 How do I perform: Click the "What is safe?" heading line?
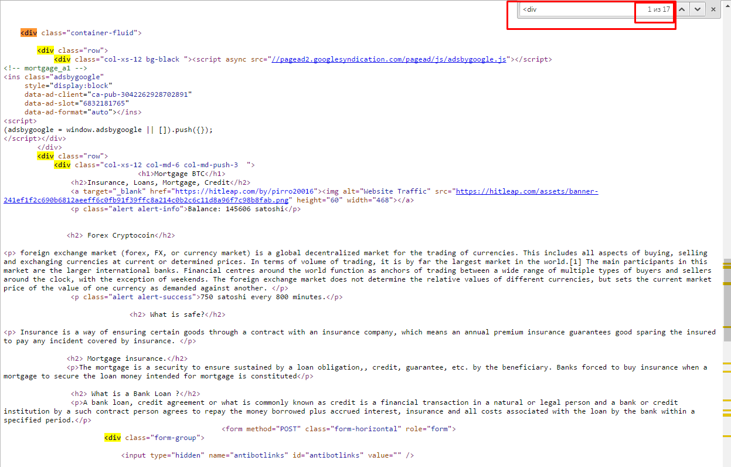click(x=177, y=314)
